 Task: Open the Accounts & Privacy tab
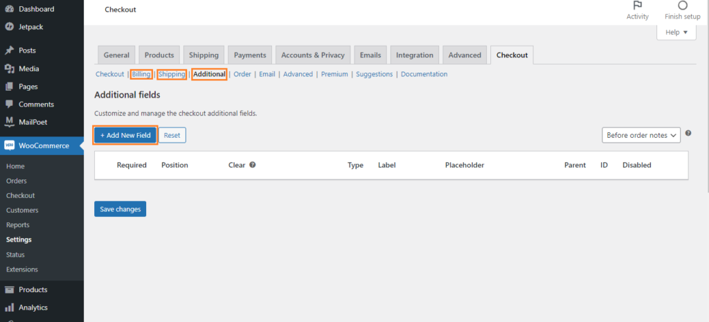(313, 55)
